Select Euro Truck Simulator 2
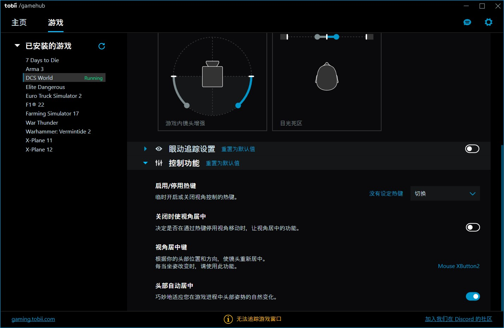 point(54,96)
